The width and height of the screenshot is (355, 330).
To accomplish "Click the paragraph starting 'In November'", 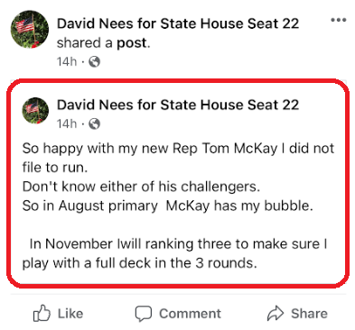I will 174,253.
